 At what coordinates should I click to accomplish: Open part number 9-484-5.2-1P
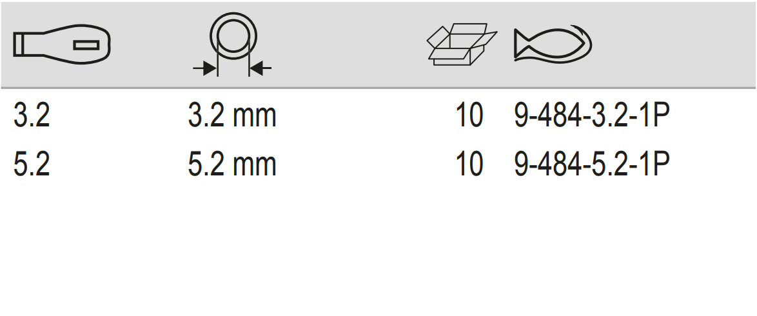pos(591,164)
